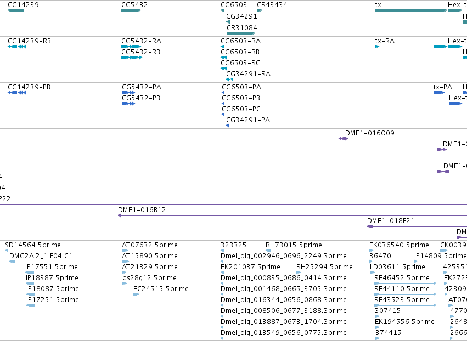Screen dimensions: 467x341
Task: Click the RH73015.5prime EST label
Action: pyautogui.click(x=294, y=245)
